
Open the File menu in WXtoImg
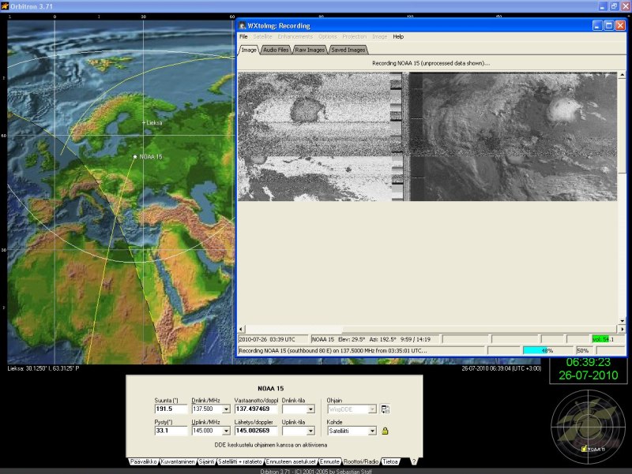click(x=243, y=36)
